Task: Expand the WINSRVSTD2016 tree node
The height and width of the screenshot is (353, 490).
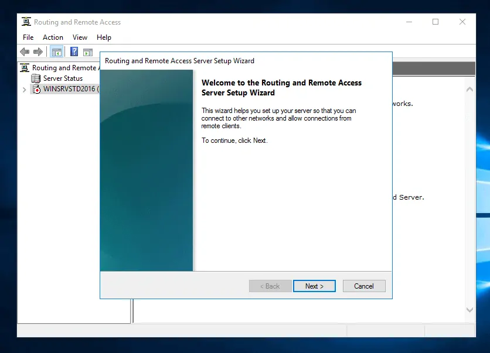Action: tap(24, 90)
